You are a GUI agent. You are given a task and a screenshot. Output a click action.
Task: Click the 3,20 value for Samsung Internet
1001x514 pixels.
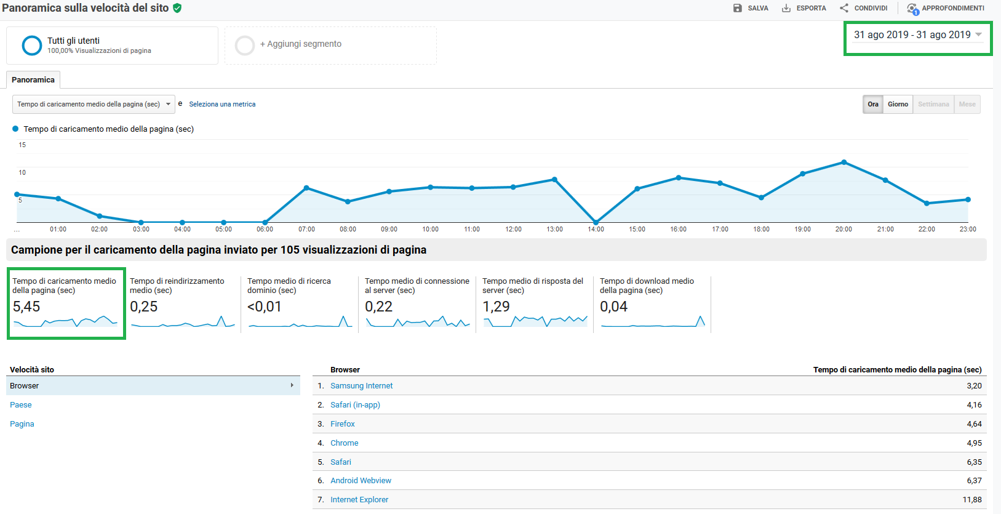pyautogui.click(x=974, y=385)
